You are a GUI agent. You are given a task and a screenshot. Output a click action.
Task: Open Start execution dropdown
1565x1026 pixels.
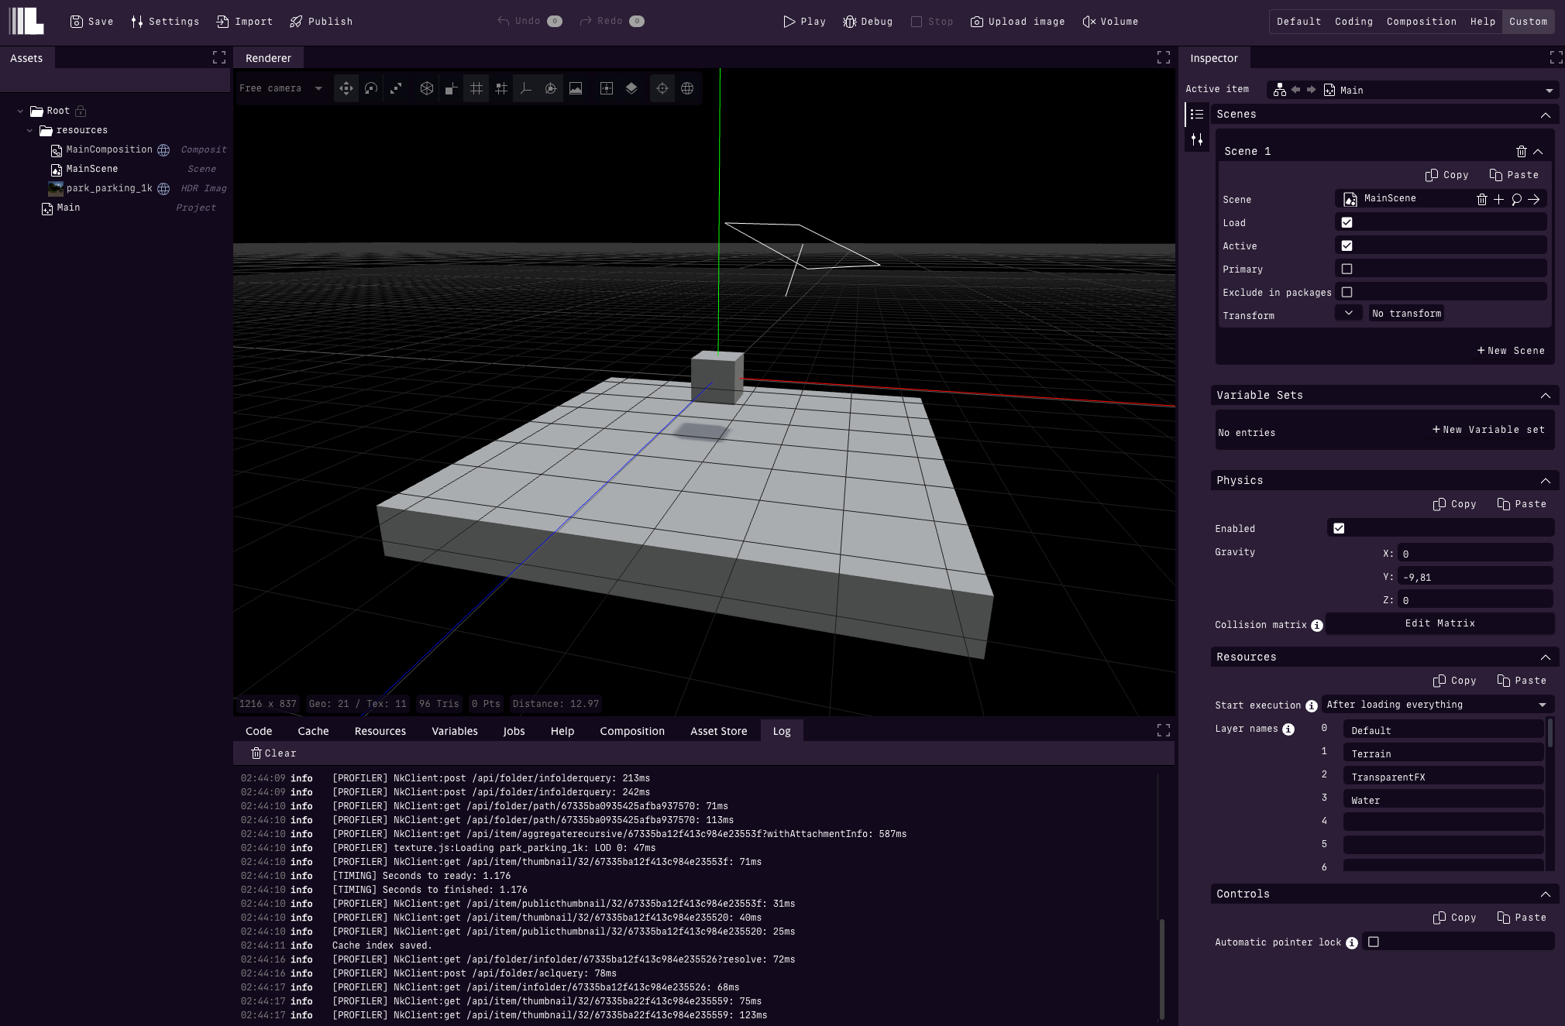[1436, 705]
